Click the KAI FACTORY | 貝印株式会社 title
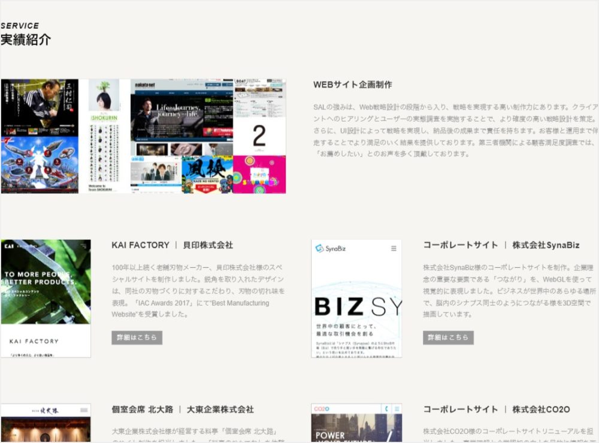 coord(172,245)
